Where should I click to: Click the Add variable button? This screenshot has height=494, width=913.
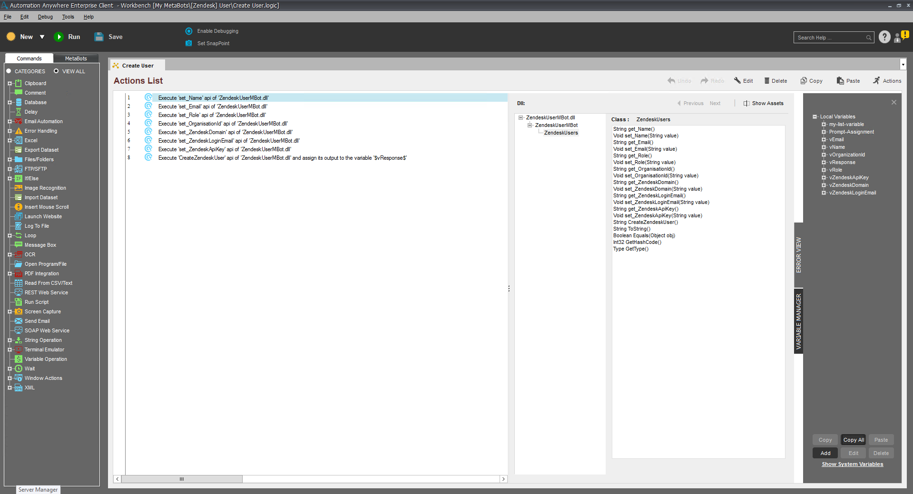(x=825, y=453)
